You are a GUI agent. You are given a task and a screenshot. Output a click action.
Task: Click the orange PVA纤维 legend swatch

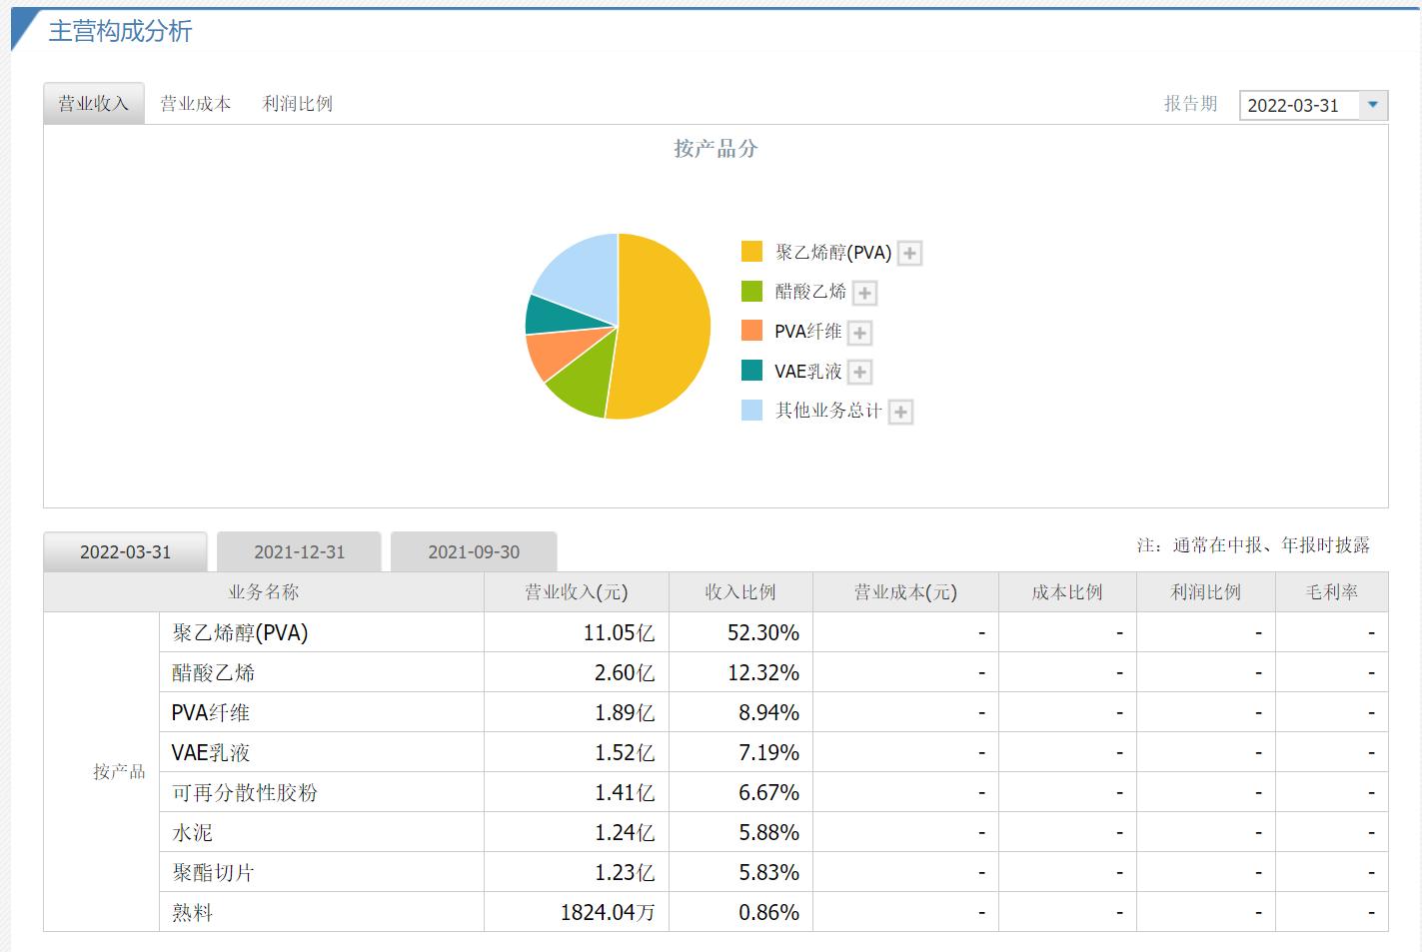(x=751, y=331)
